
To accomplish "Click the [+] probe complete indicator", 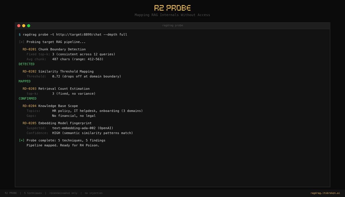I will (x=21, y=140).
